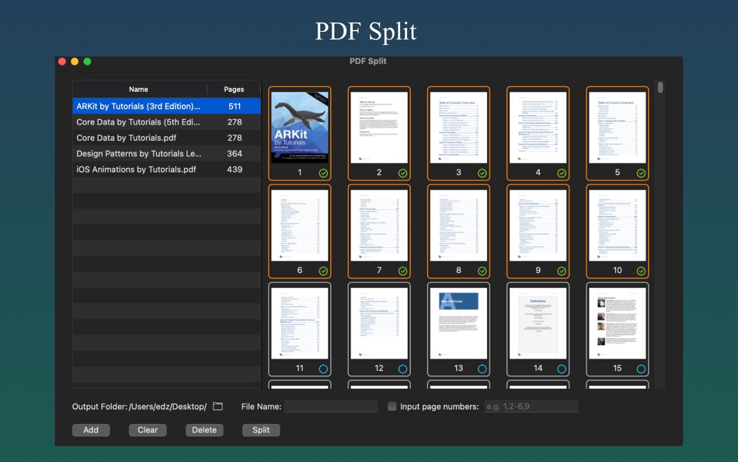738x462 pixels.
Task: Deselect page 10 checkmark circle
Action: click(641, 271)
